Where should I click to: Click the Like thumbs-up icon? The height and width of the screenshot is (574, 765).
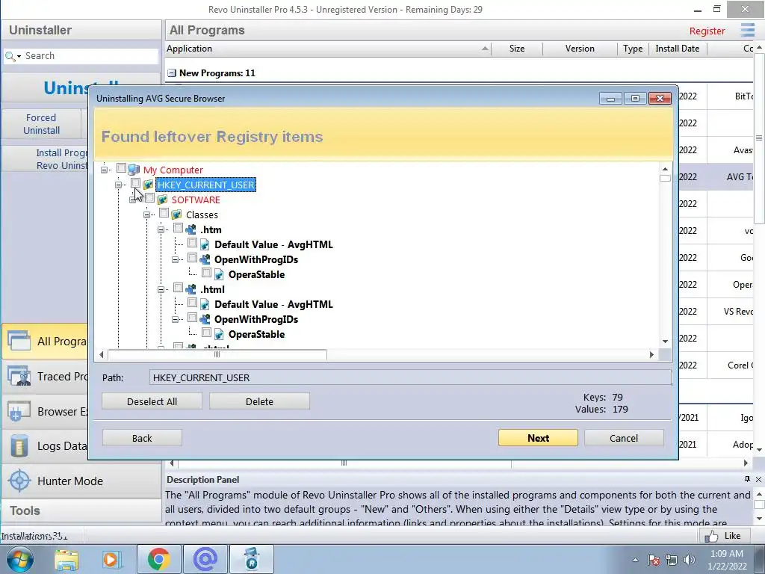pos(711,537)
